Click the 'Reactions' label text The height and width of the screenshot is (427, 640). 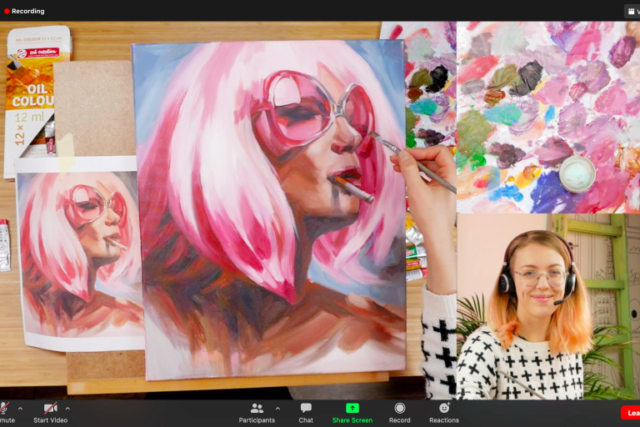coord(444,420)
